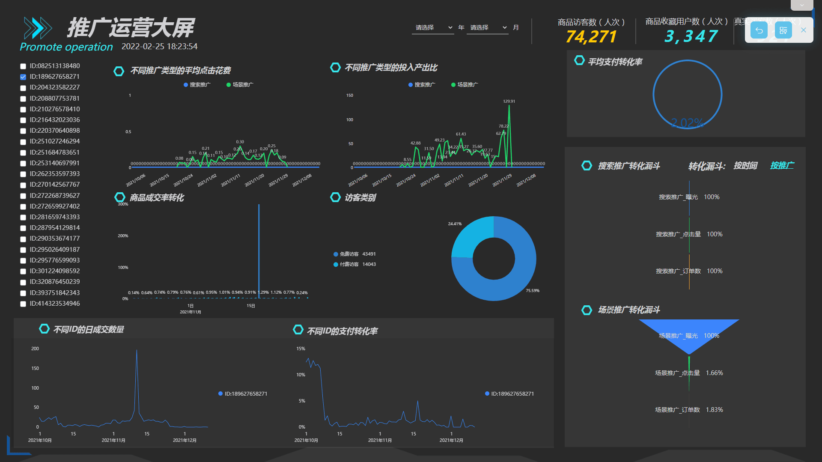822x462 pixels.
Task: Click the hexagon icon beside 商品成交率转化
Action: tap(120, 197)
